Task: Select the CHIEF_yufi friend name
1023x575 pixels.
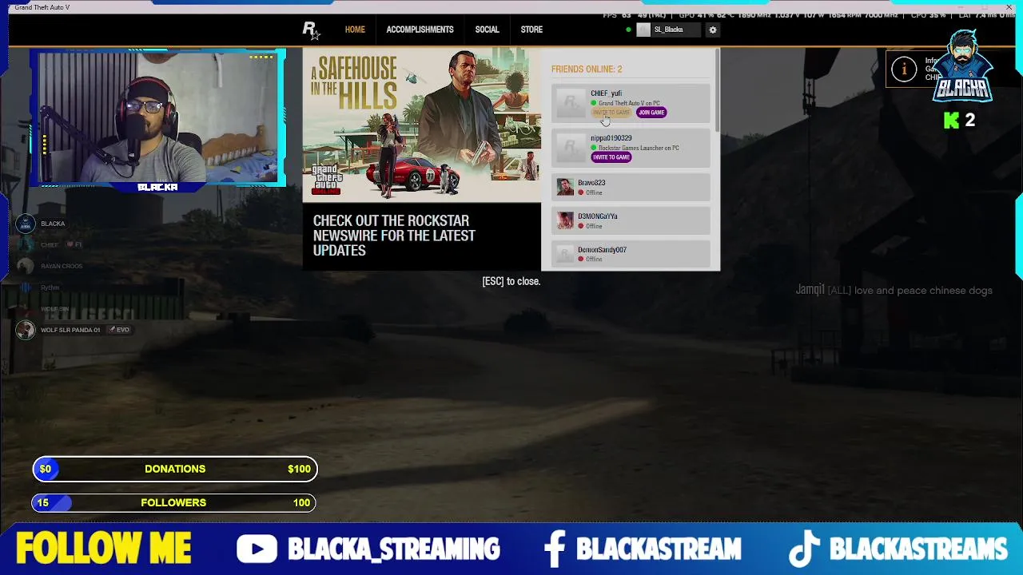Action: pos(606,93)
